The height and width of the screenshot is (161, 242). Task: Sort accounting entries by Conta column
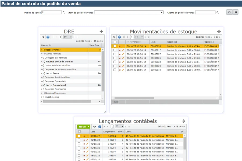pos(152,131)
